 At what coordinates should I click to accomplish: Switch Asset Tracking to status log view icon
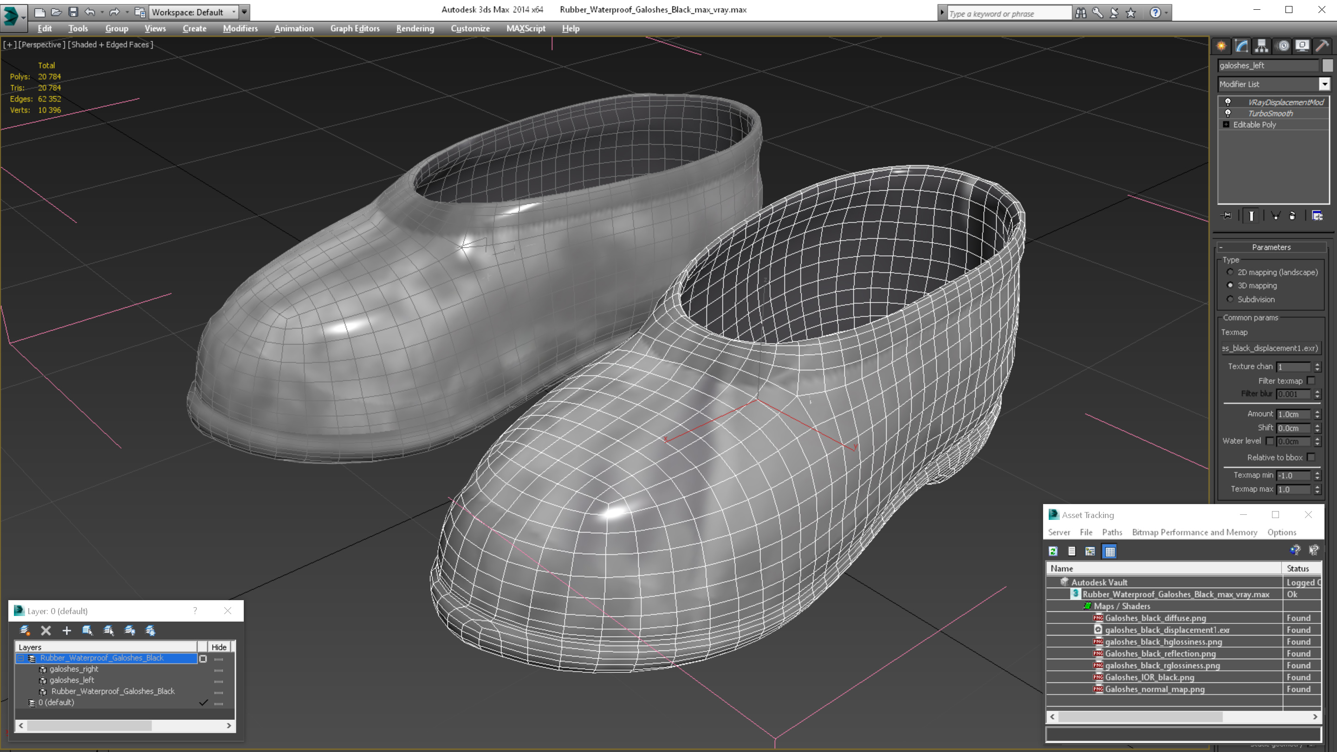tap(1072, 551)
